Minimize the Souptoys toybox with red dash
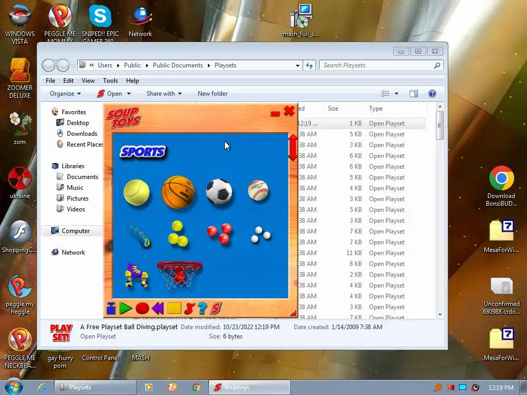 [x=275, y=114]
